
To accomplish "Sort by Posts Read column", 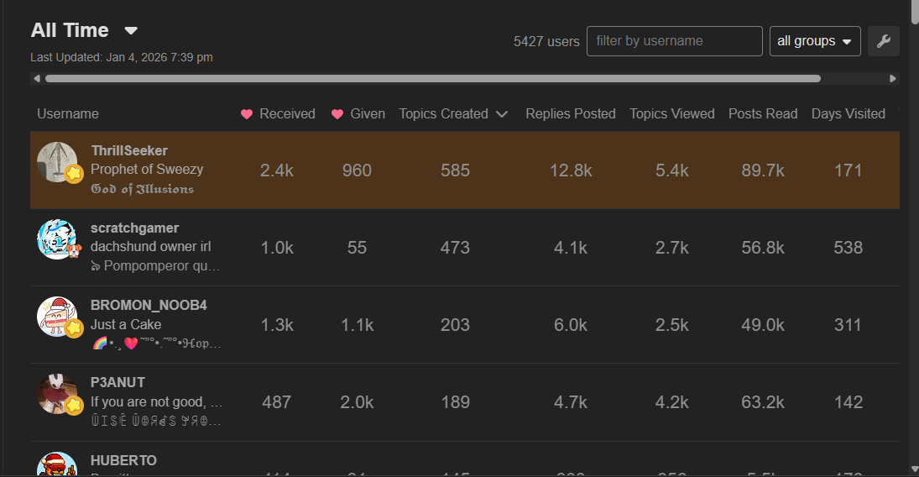I will [x=762, y=114].
